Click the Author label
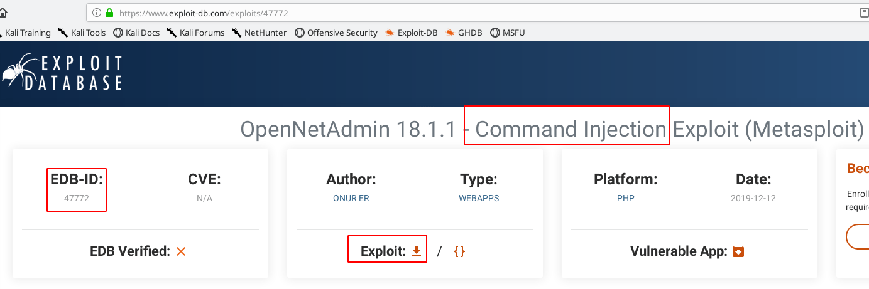Viewport: 869px width, 289px height. tap(351, 179)
